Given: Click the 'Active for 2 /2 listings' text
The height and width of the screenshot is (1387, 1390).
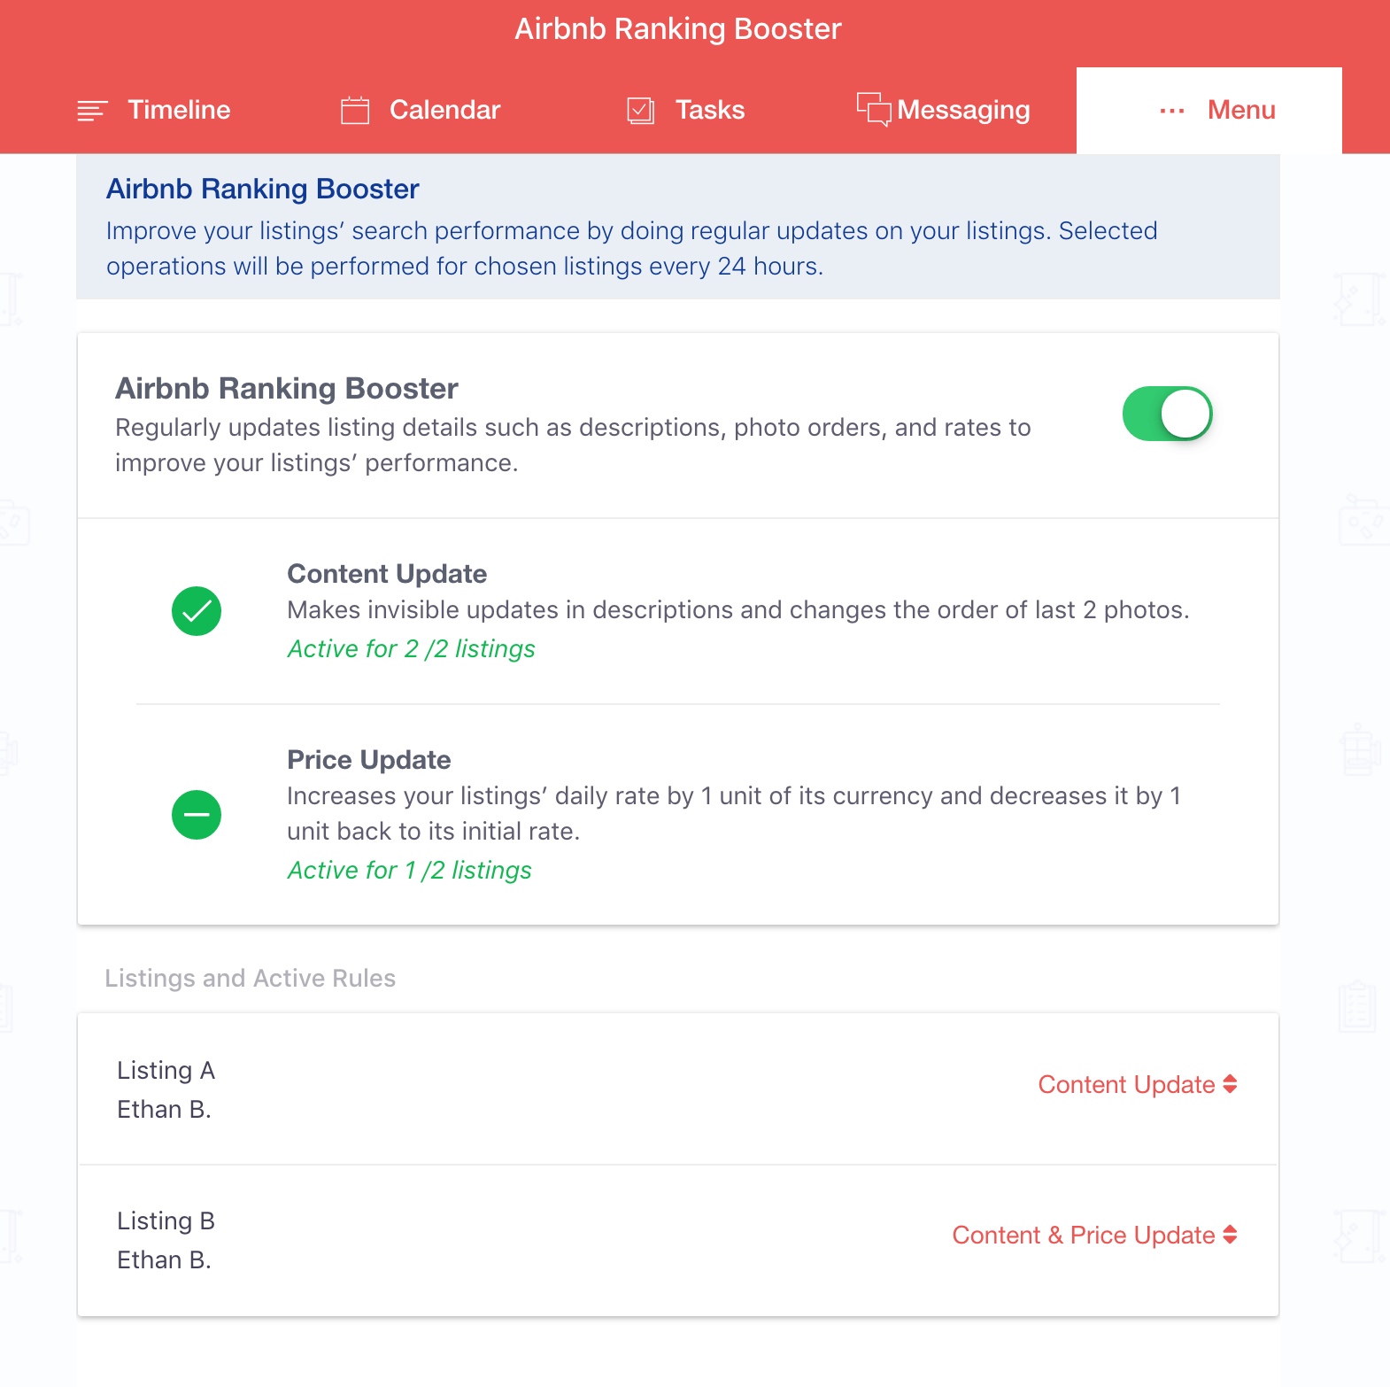Looking at the screenshot, I should [412, 649].
